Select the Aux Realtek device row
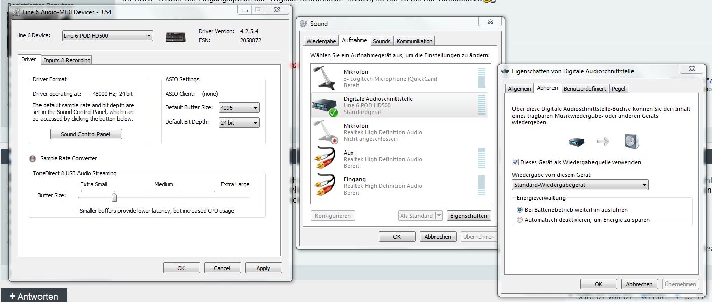Screen dimensions: 712x302 400,159
